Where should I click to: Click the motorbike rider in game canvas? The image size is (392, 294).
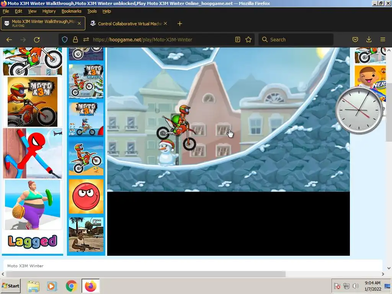pos(177,127)
